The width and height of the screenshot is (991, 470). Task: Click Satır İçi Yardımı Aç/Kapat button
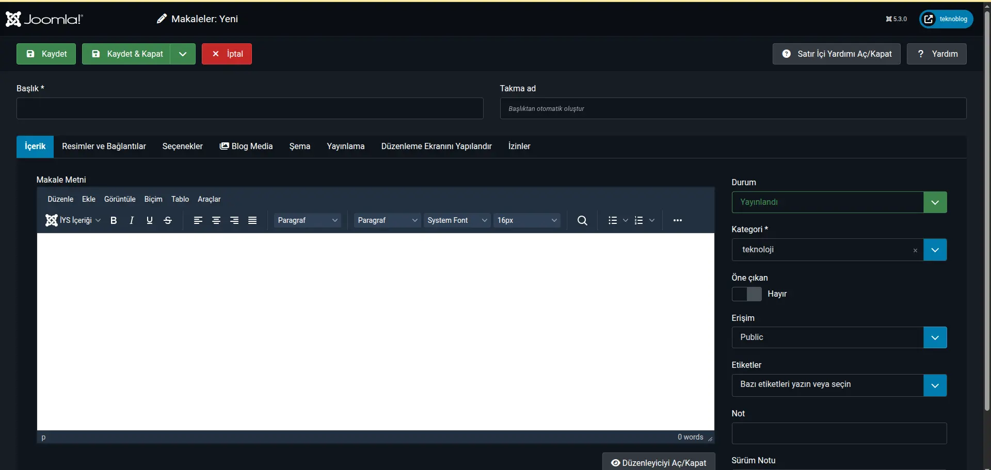pos(837,54)
